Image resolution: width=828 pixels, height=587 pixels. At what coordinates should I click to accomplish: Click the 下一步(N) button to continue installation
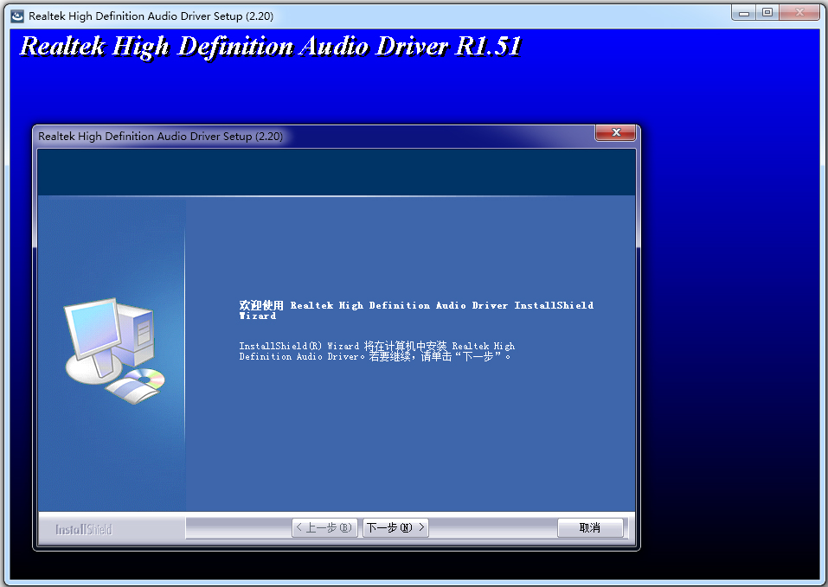point(395,527)
